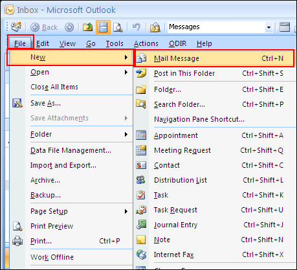Image resolution: width=297 pixels, height=270 pixels.
Task: Click the Internet Fax icon
Action: 141,254
